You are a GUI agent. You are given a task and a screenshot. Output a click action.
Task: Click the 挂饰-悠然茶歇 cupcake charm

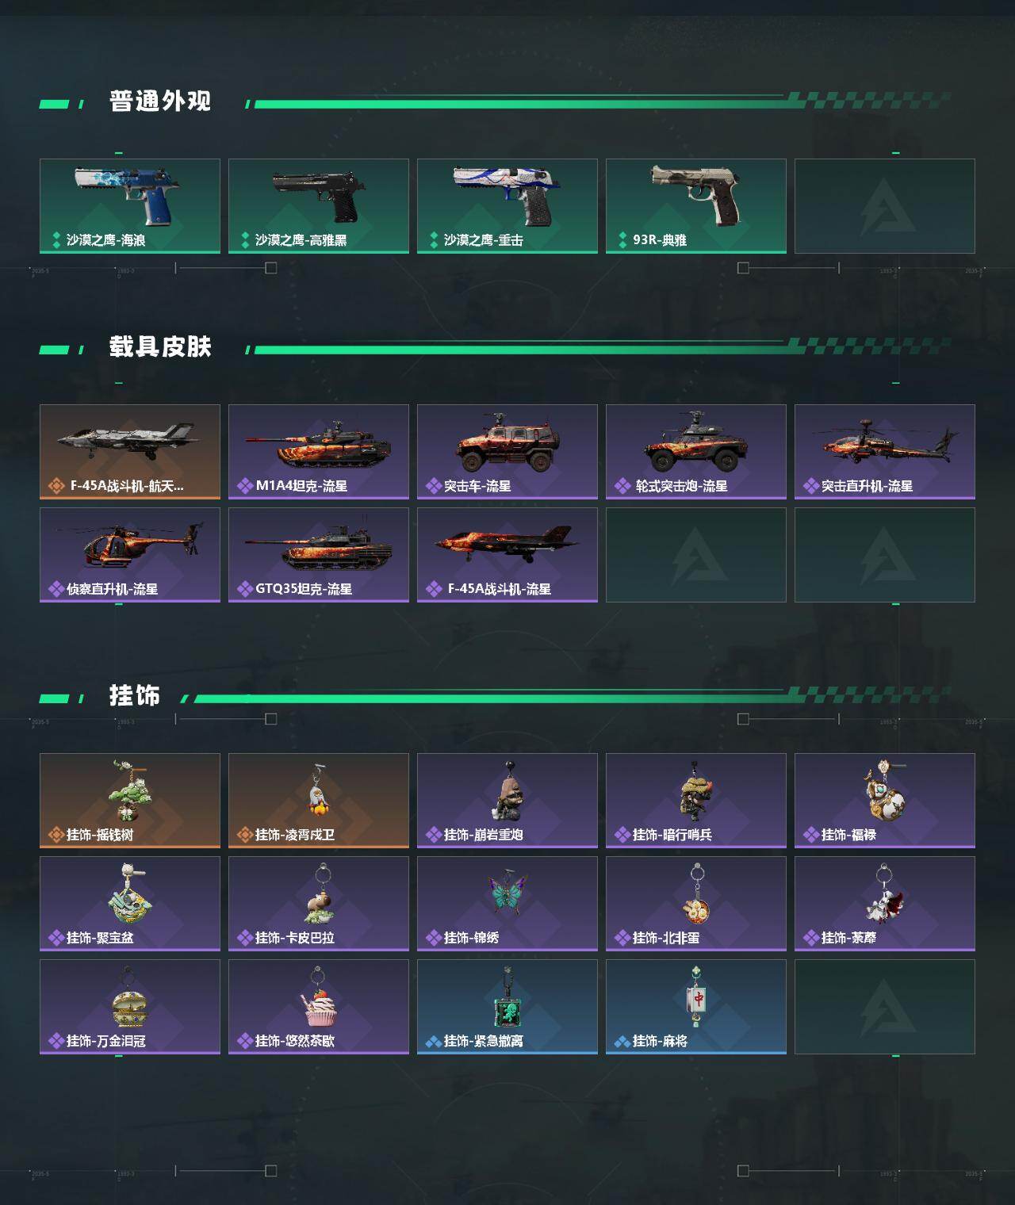(319, 1007)
